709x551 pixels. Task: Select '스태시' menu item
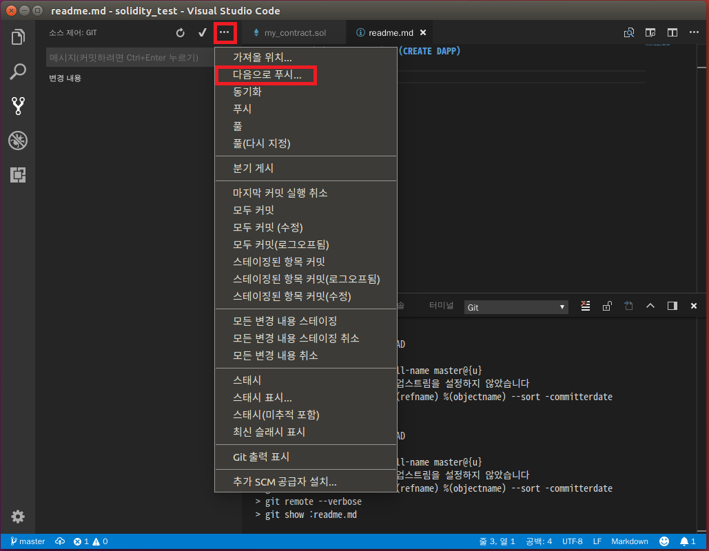pyautogui.click(x=306, y=380)
